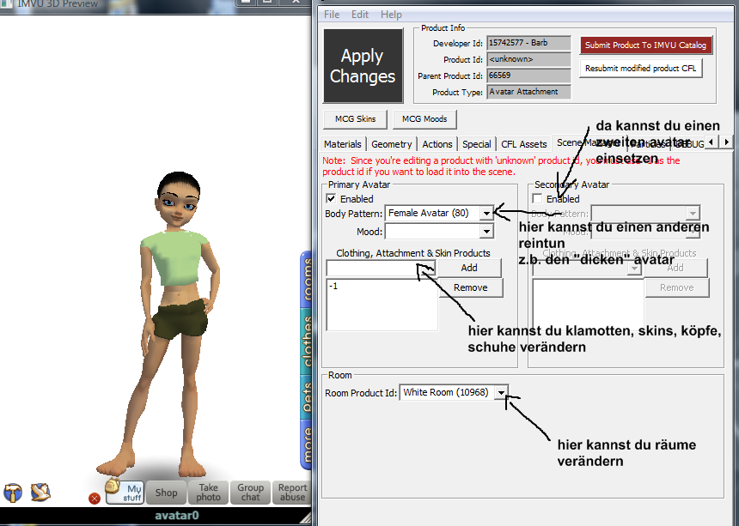Click Remove under Primary Avatar products

pos(470,287)
